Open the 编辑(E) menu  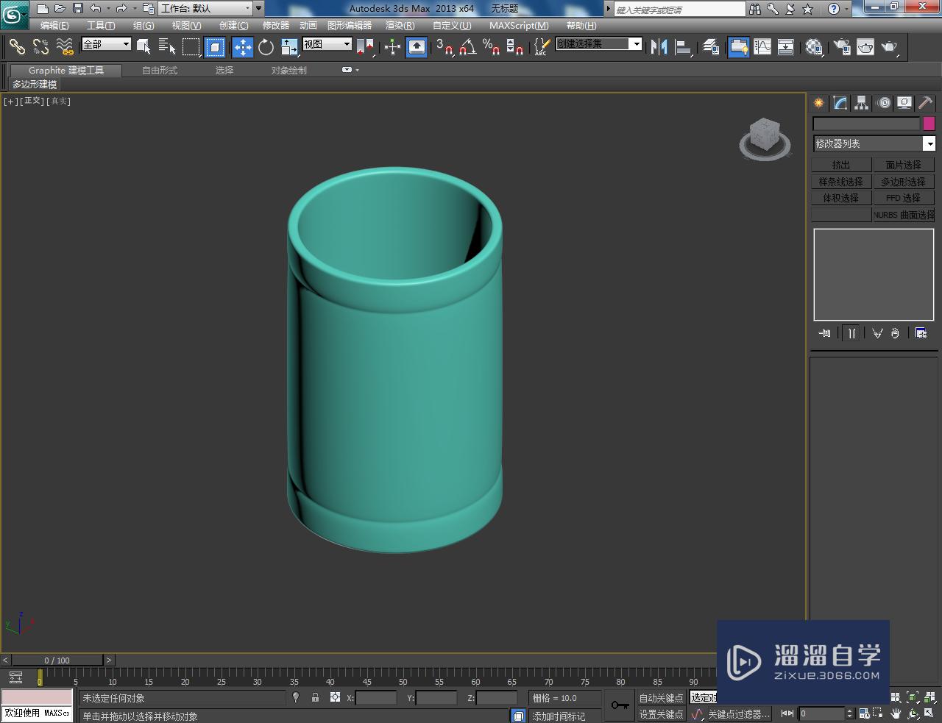54,25
